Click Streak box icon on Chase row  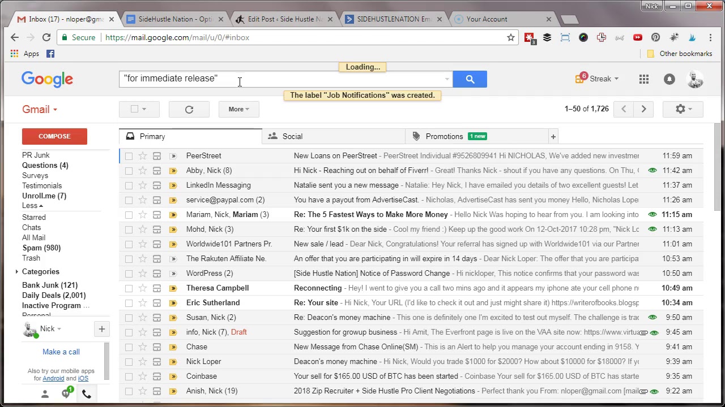157,347
